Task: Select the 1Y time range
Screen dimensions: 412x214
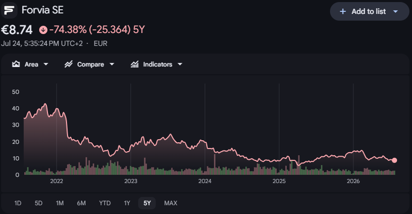Action: point(127,203)
